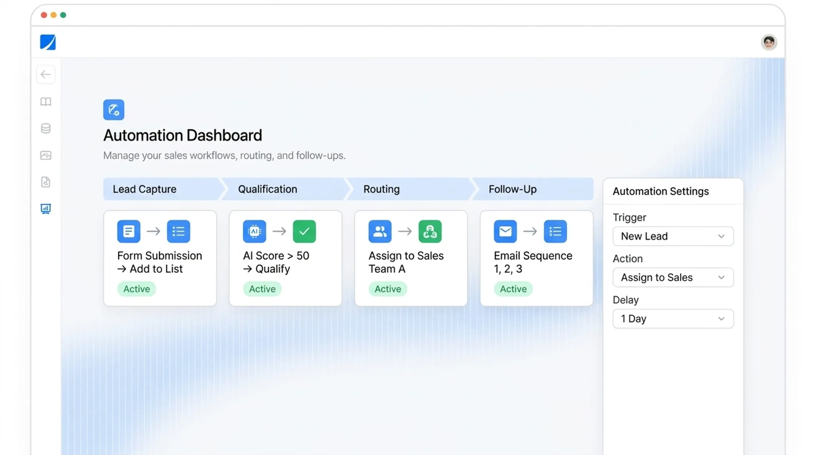Click the arrow between icons in Email Sequence card
Screen dimensions: 815x455
(530, 231)
